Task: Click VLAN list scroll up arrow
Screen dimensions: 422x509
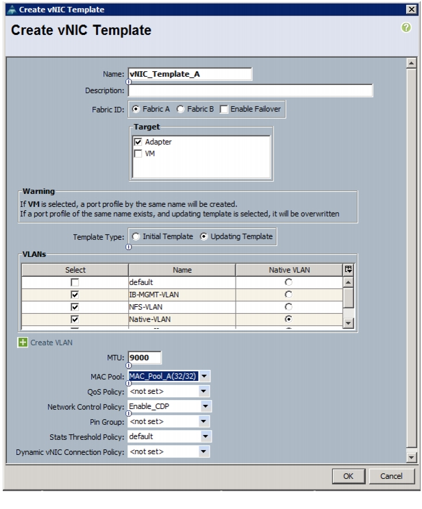Action: click(348, 282)
